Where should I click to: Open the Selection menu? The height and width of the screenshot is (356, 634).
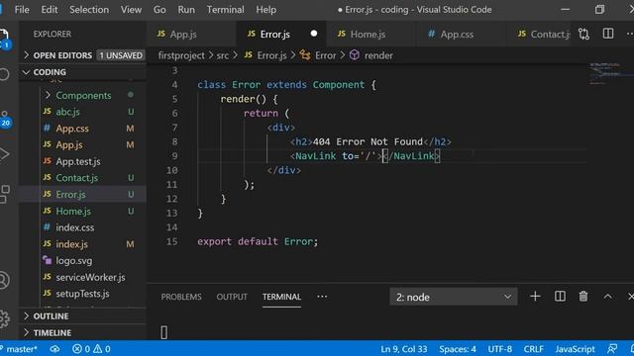coord(89,9)
